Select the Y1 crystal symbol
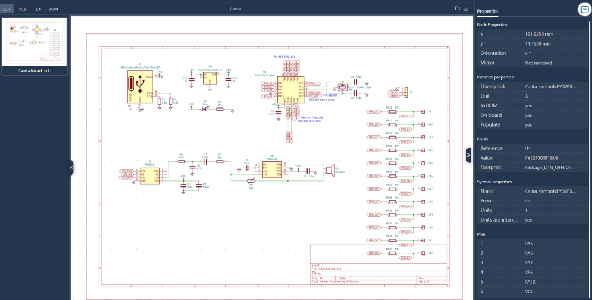592x300 pixels. pyautogui.click(x=343, y=87)
